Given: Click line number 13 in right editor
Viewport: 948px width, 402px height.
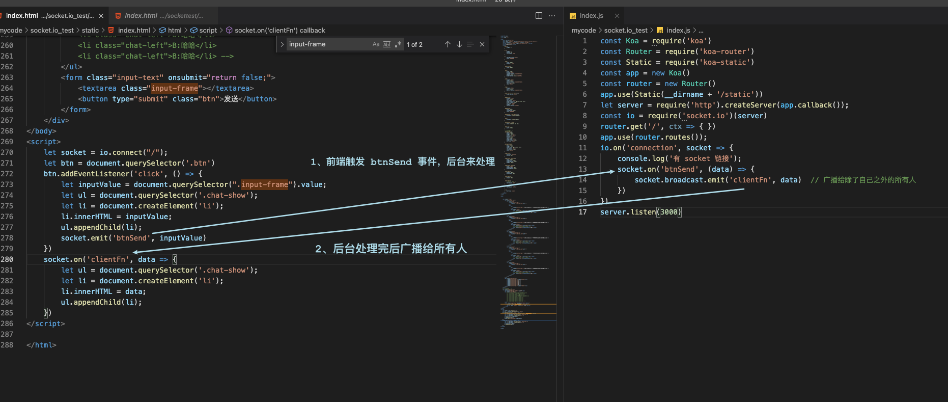Looking at the screenshot, I should pyautogui.click(x=582, y=169).
